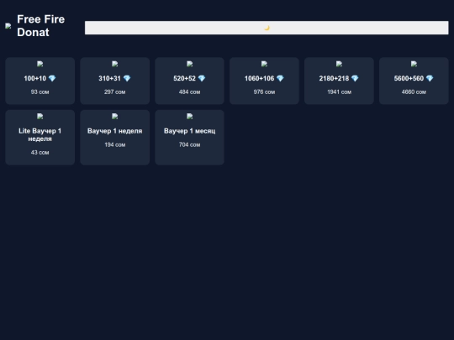This screenshot has width=454, height=340.
Task: Click the image icon above 520+52
Action: (190, 64)
